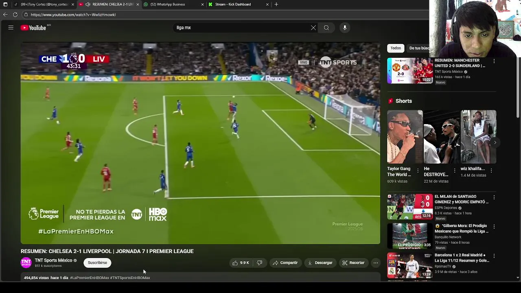Click the #LaPremierEnHBOMax hashtag link
The height and width of the screenshot is (293, 521).
[90, 278]
